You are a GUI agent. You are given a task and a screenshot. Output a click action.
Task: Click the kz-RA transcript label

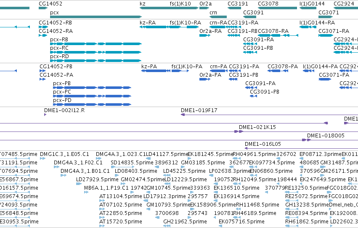click(x=148, y=23)
